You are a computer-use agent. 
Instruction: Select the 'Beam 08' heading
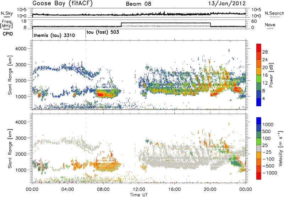pyautogui.click(x=138, y=4)
